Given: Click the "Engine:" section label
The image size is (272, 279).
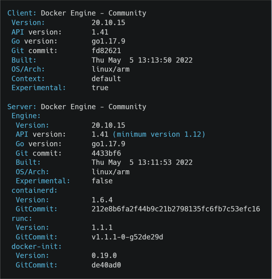Looking at the screenshot, I should (x=26, y=116).
